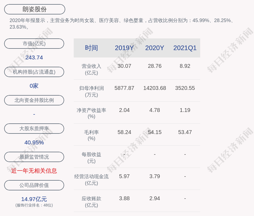Click the 2020年年报显示 business description paragraph

tap(122, 24)
